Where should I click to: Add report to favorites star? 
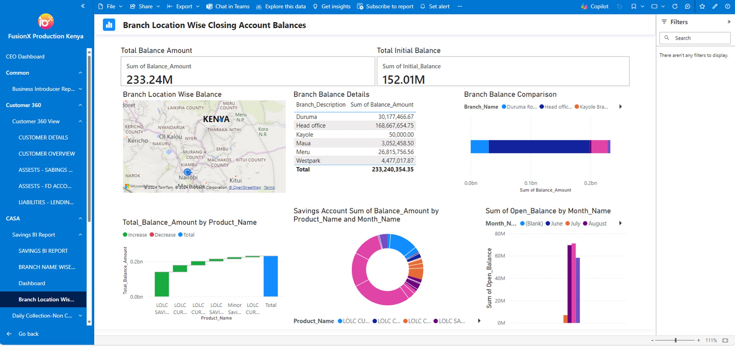pos(702,6)
